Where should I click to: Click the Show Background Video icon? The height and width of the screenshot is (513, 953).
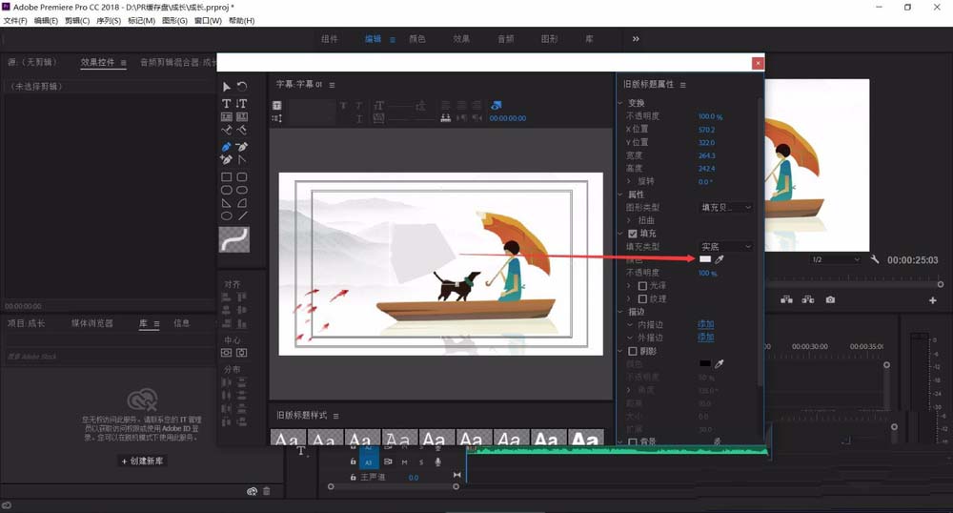click(x=496, y=105)
